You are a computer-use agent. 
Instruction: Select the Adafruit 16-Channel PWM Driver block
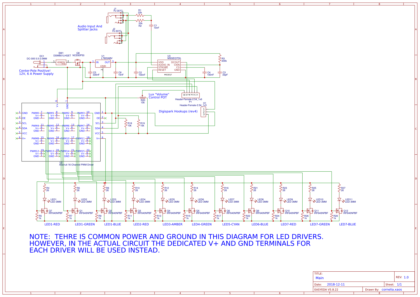coord(61,132)
